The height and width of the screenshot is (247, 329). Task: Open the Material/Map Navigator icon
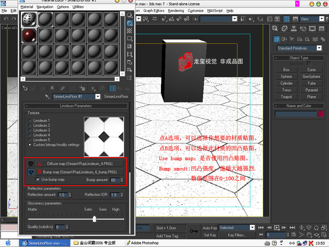(130, 78)
